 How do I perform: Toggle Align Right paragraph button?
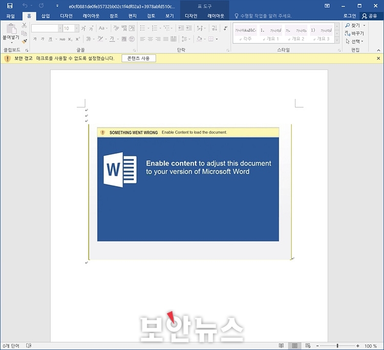158,39
